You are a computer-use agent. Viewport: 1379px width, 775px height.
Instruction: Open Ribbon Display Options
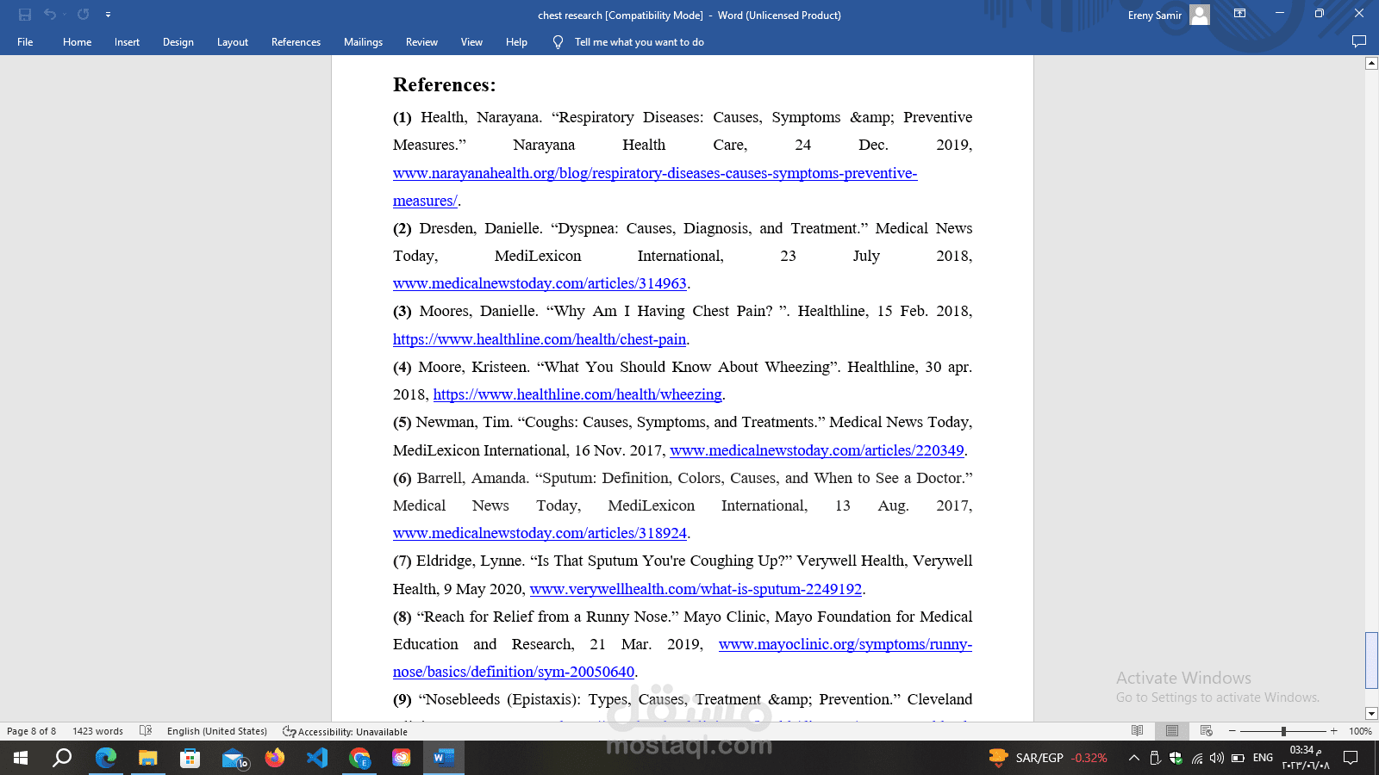tap(1239, 14)
